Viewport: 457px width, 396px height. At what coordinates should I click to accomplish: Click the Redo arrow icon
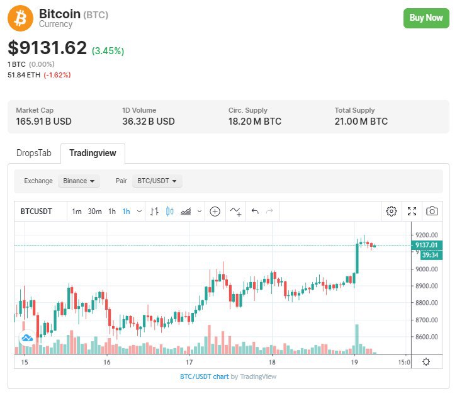[x=269, y=211]
